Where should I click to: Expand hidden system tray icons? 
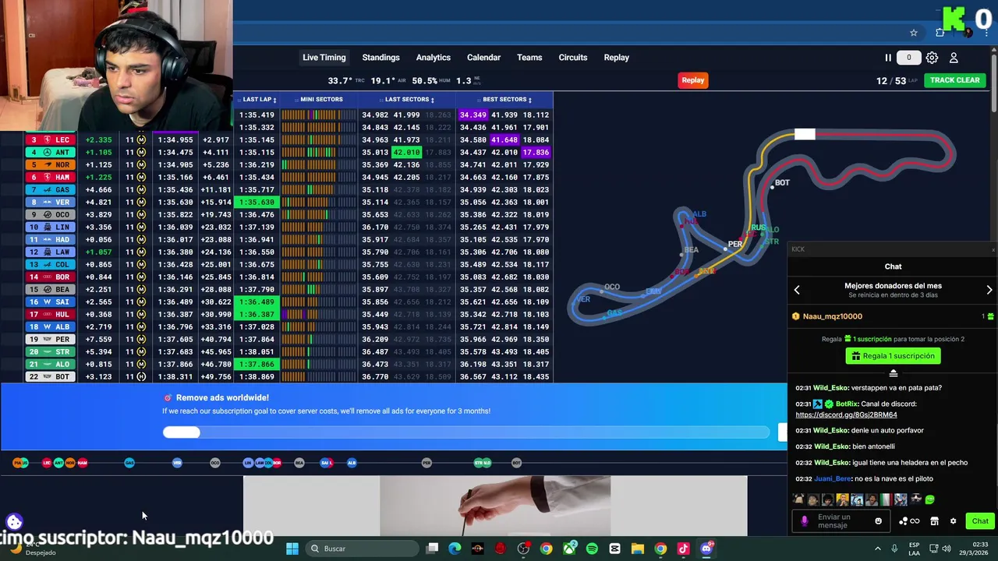pyautogui.click(x=877, y=549)
